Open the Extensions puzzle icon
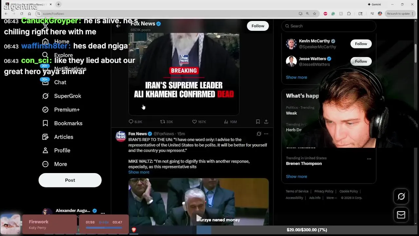 click(349, 13)
